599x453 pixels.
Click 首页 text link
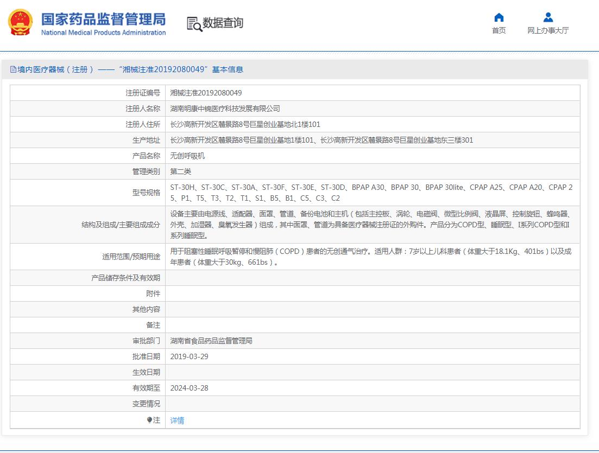[499, 30]
